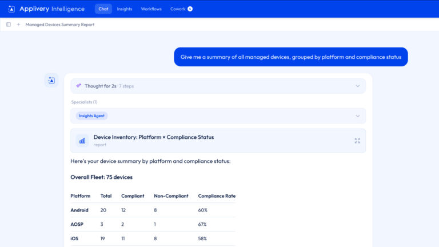The image size is (439, 247).
Task: Switch to the Chat tab
Action: 103,9
